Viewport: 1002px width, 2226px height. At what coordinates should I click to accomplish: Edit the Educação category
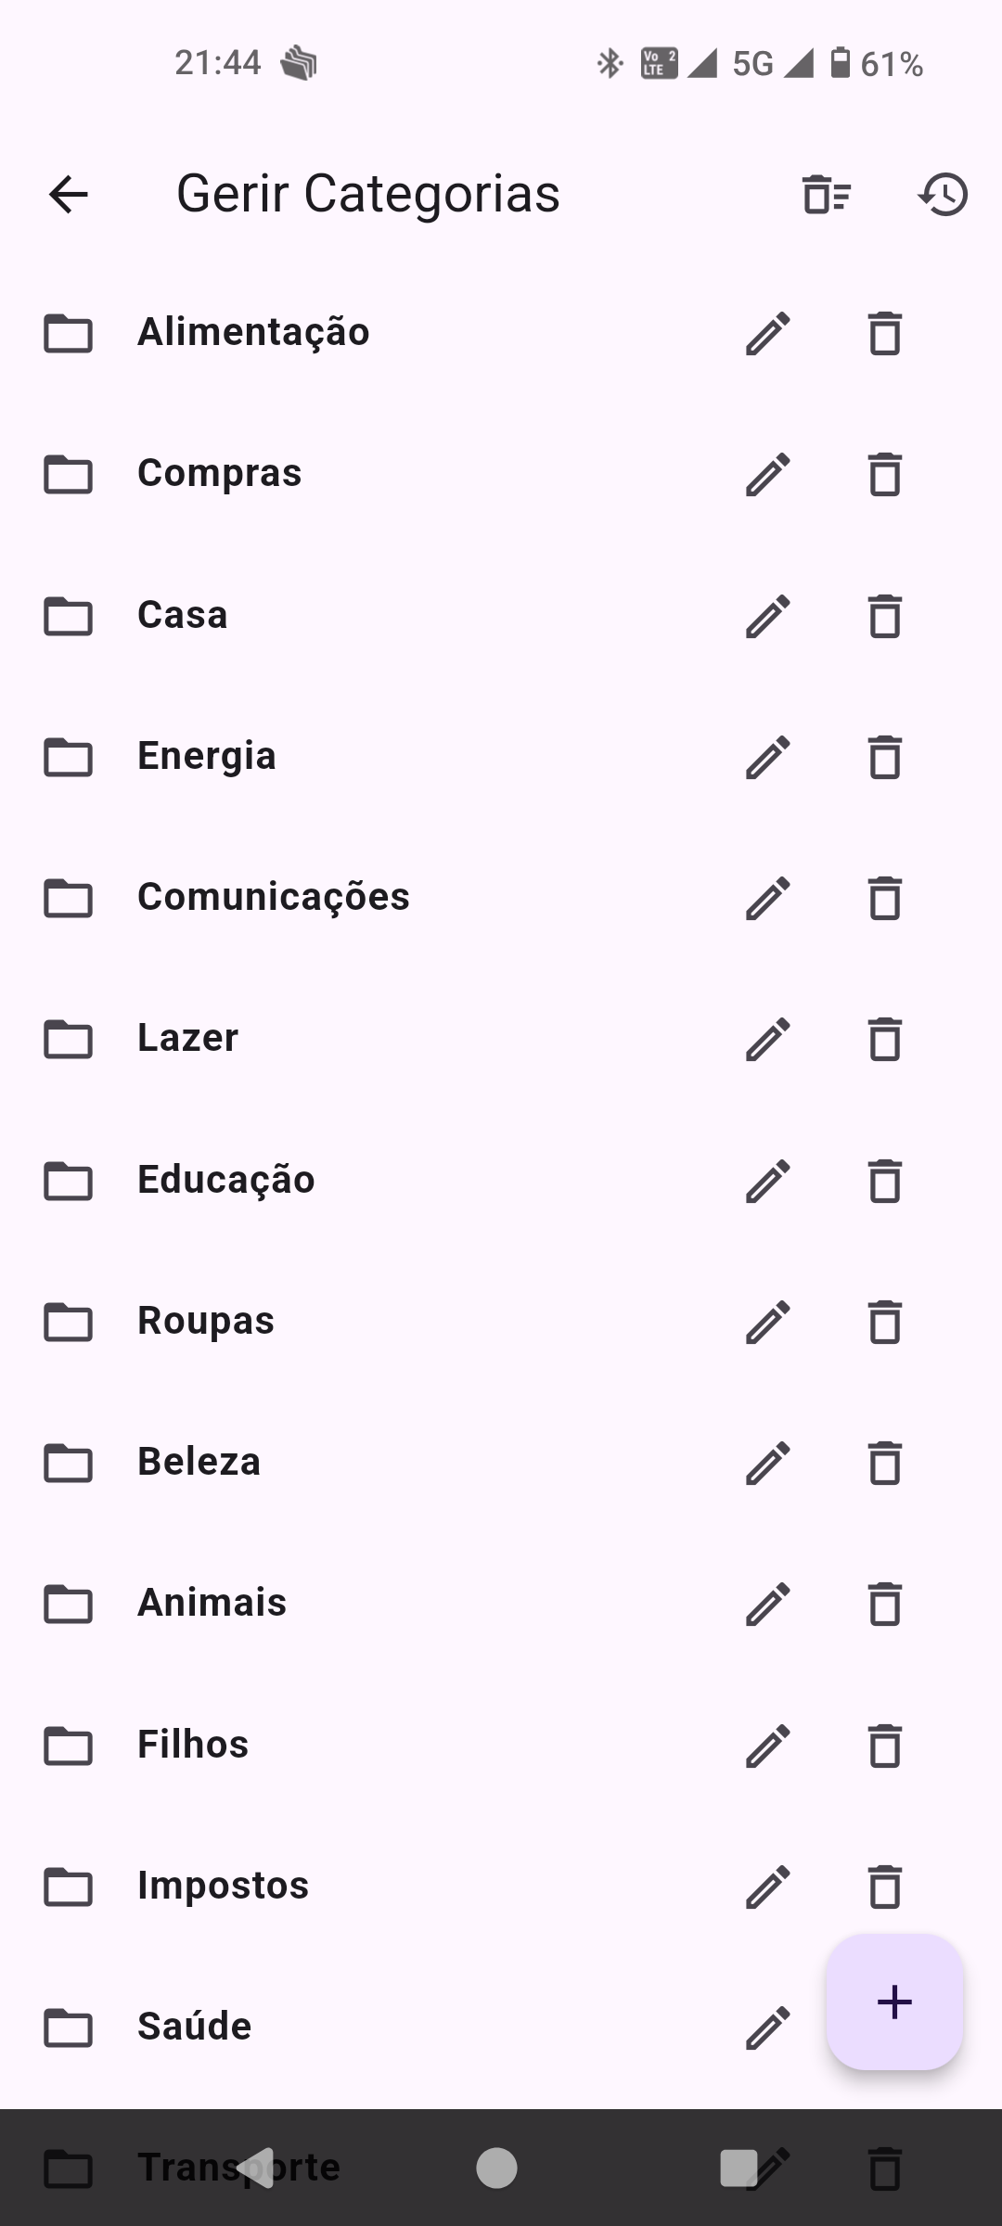tap(768, 1182)
